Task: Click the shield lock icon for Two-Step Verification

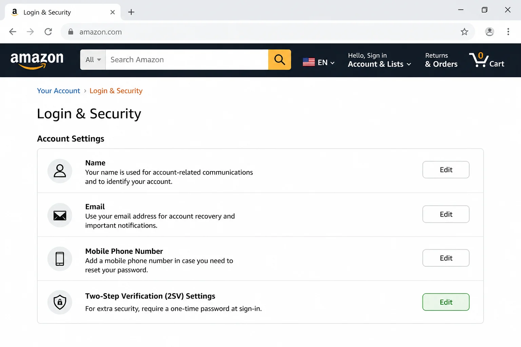Action: click(60, 302)
